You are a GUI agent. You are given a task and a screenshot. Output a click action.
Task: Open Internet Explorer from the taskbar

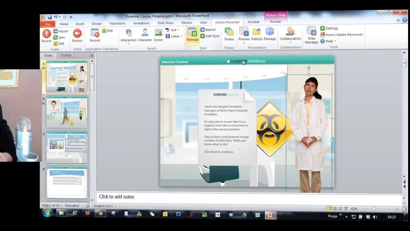click(75, 213)
